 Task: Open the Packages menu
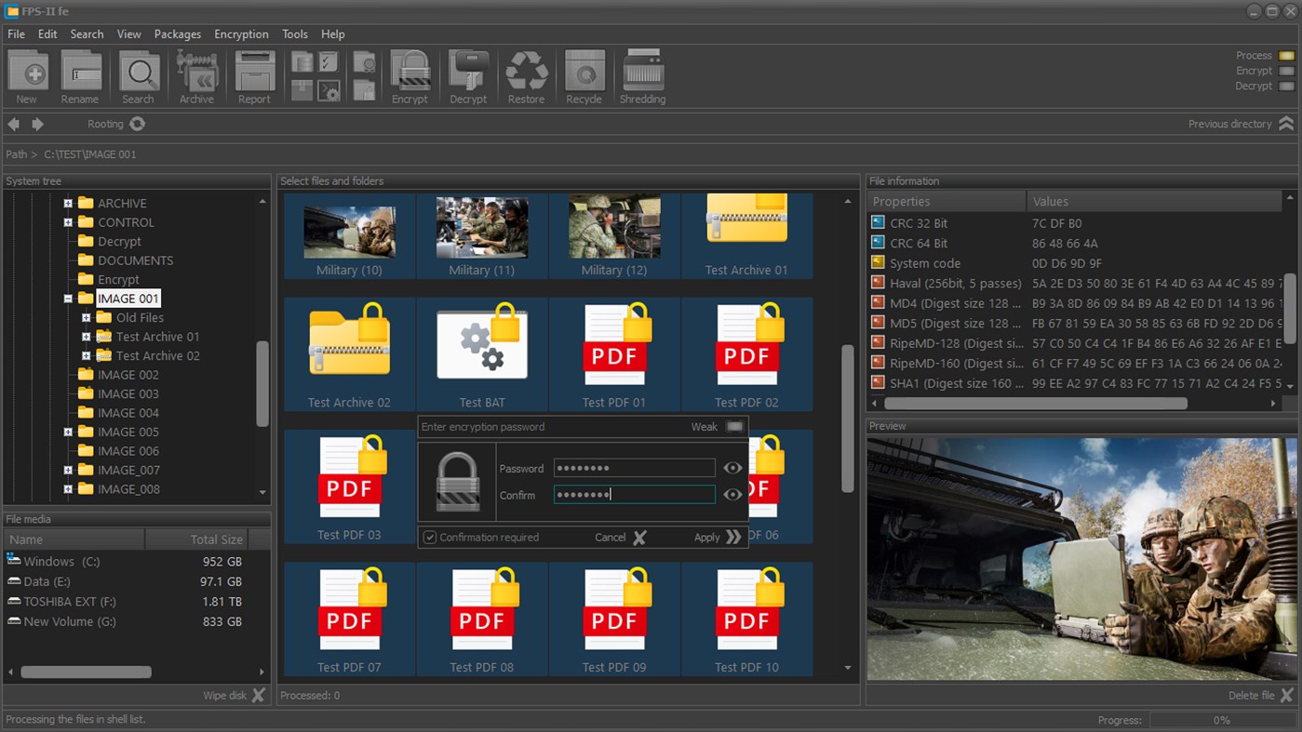coord(177,33)
